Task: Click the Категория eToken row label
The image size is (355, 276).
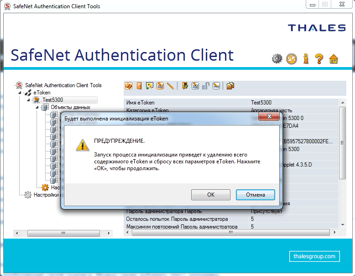Action: pos(147,110)
